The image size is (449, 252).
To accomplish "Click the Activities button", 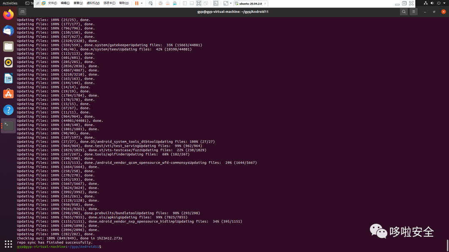I will tap(10, 3).
